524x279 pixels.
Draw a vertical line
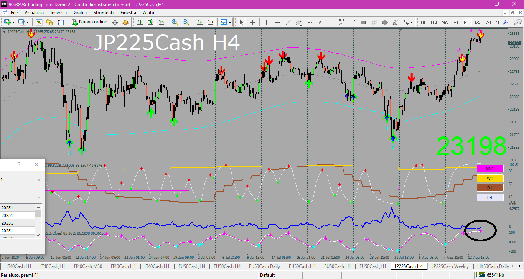[267, 22]
